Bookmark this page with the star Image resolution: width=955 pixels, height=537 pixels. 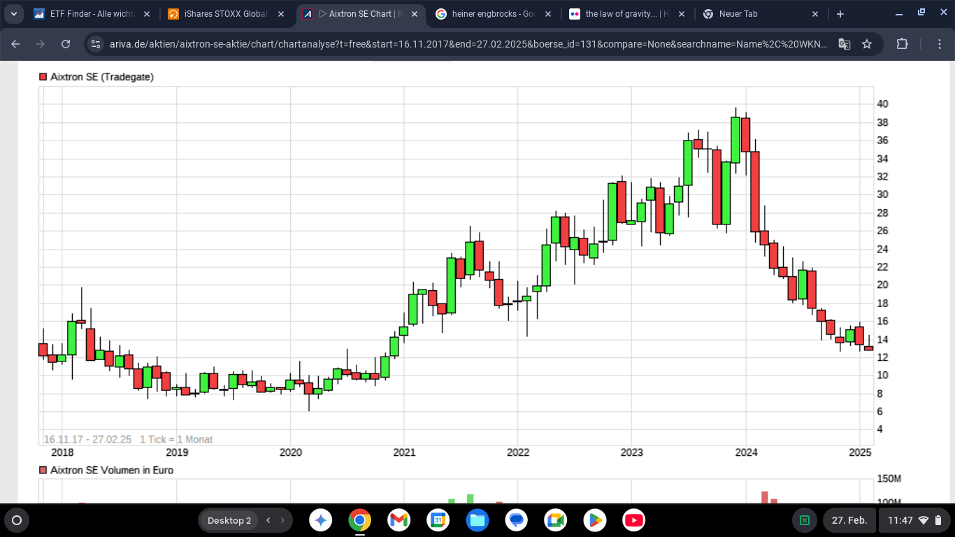(867, 44)
